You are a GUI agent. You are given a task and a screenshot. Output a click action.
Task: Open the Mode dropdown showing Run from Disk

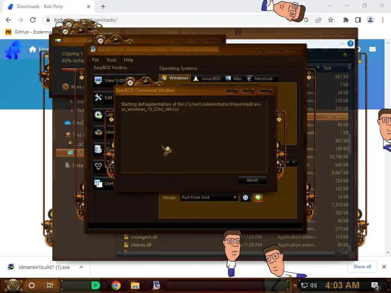[209, 197]
